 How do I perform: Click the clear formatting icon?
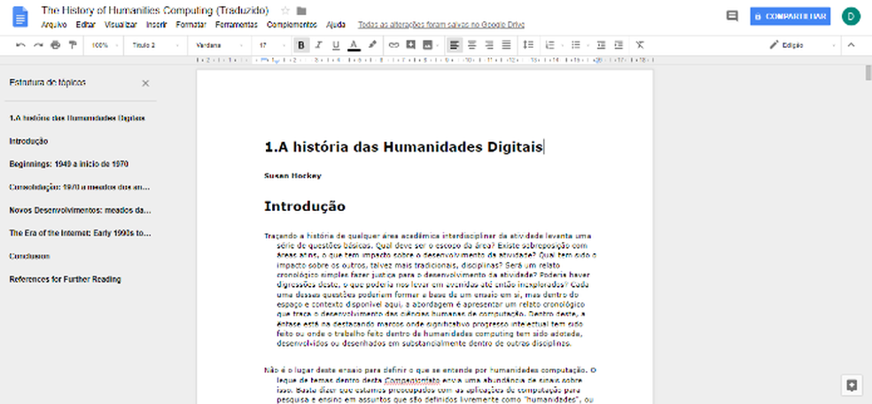640,45
